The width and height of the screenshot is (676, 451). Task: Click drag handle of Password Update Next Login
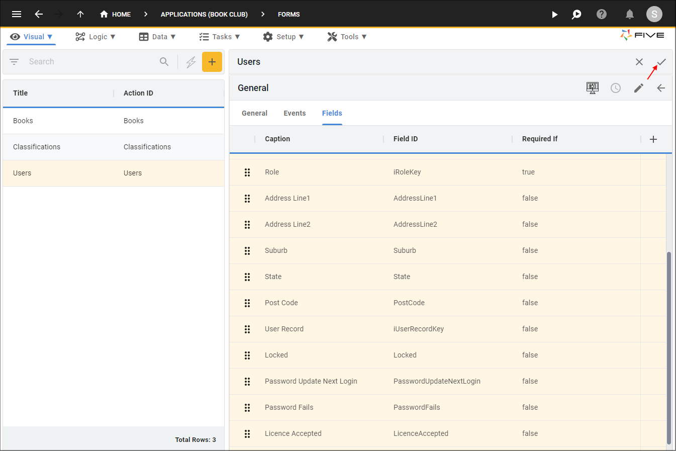(247, 382)
